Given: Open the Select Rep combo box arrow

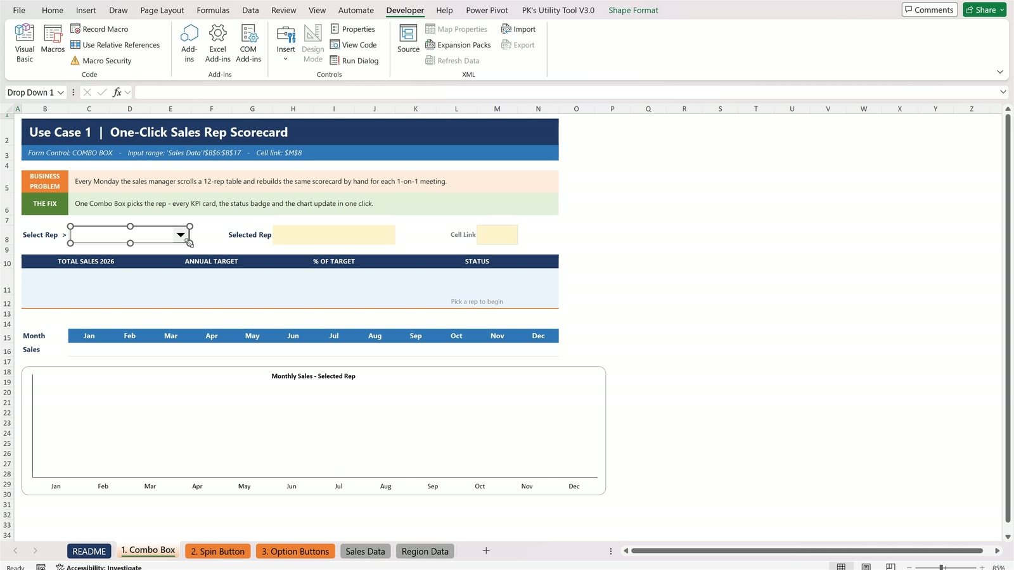Looking at the screenshot, I should coord(181,235).
